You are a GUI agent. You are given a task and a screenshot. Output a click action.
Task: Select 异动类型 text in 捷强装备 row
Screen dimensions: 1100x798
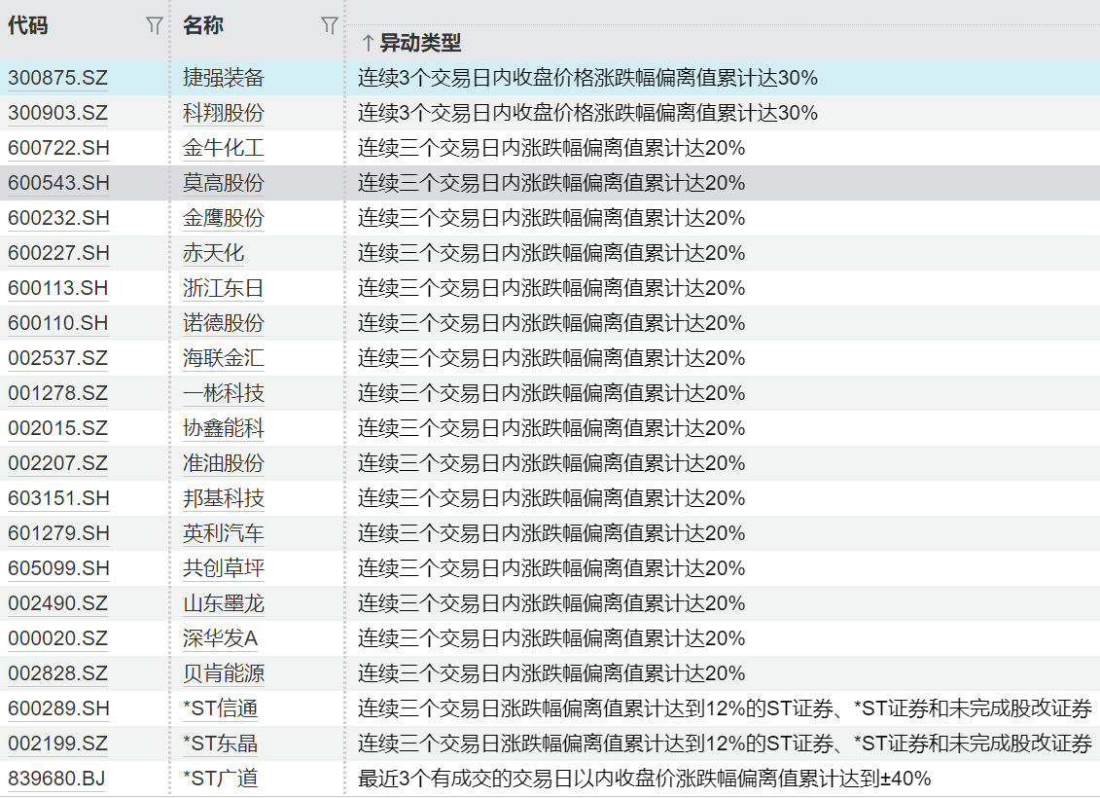[587, 78]
